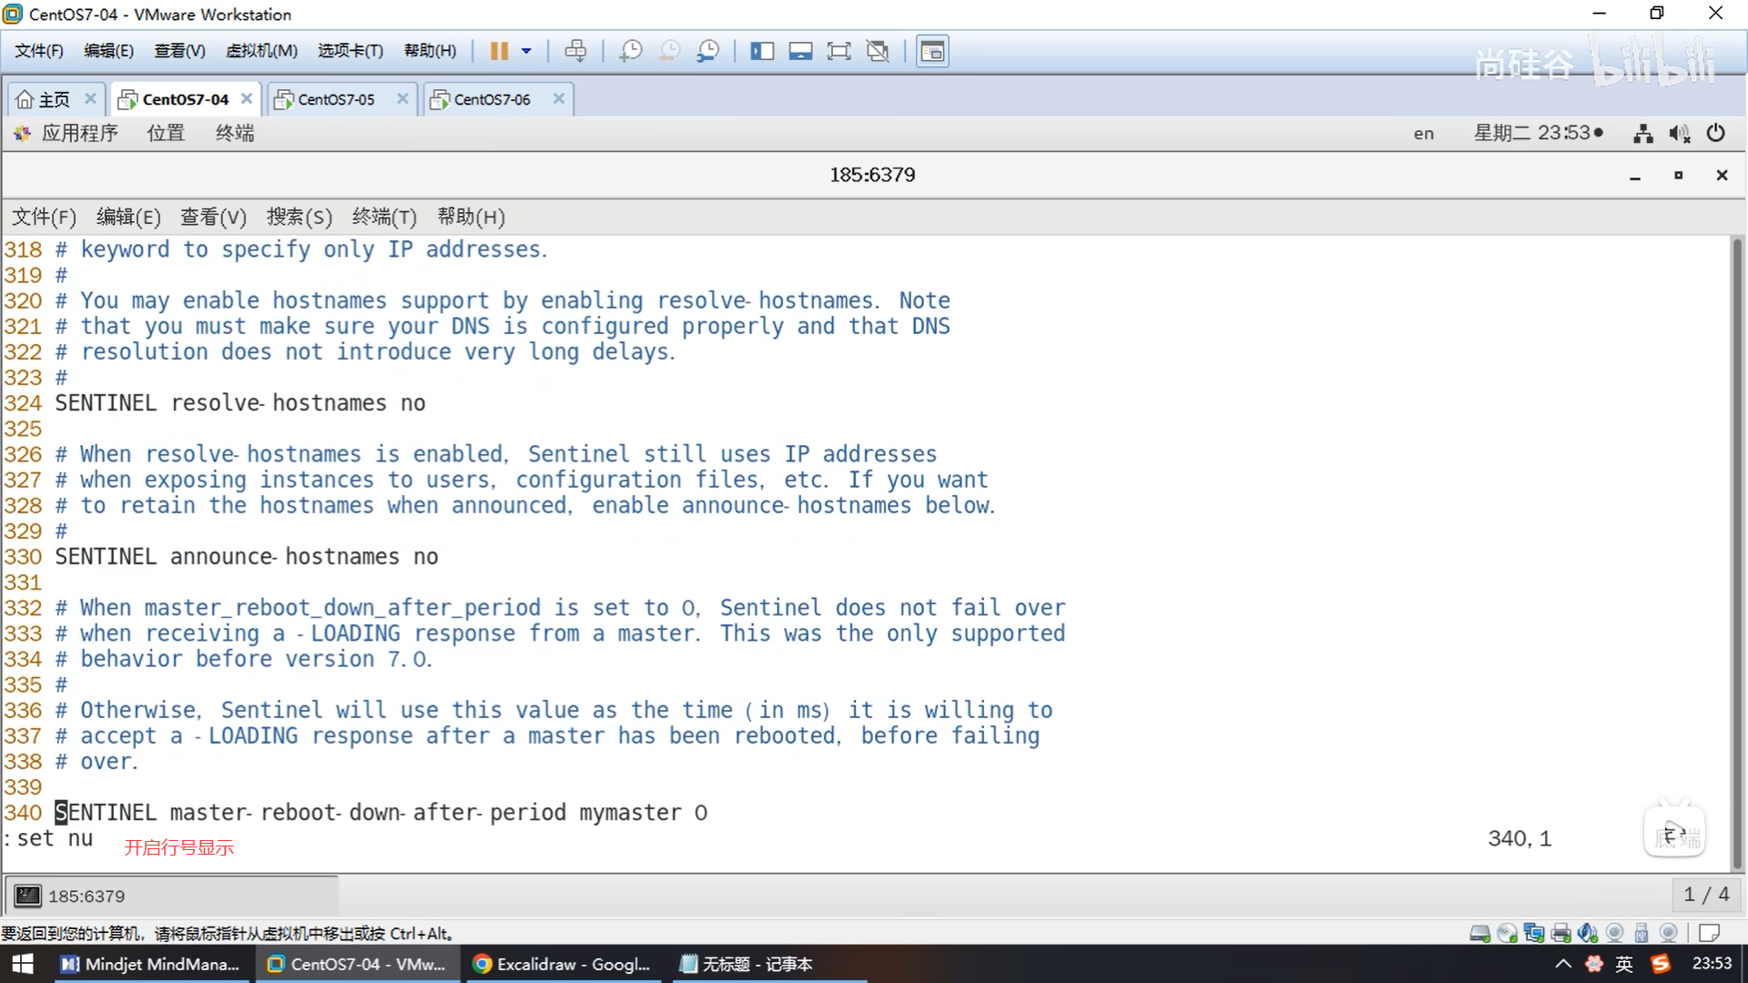Take a snapshot of the VM
The image size is (1748, 983).
click(630, 51)
